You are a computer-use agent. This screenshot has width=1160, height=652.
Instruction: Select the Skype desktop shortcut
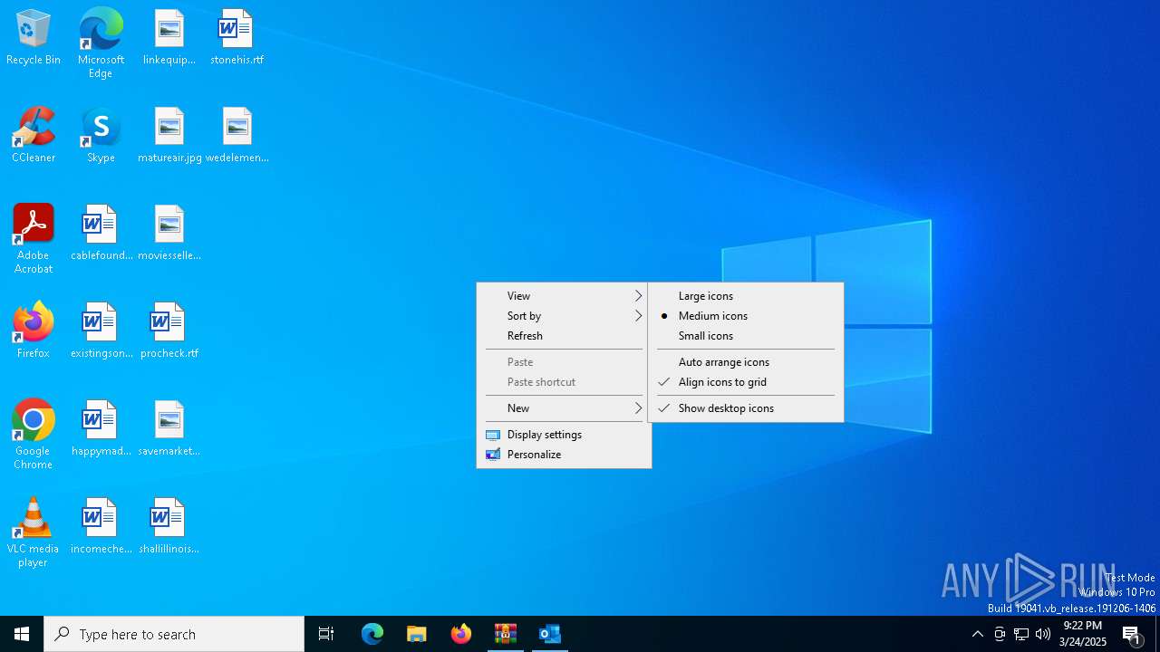click(x=101, y=135)
